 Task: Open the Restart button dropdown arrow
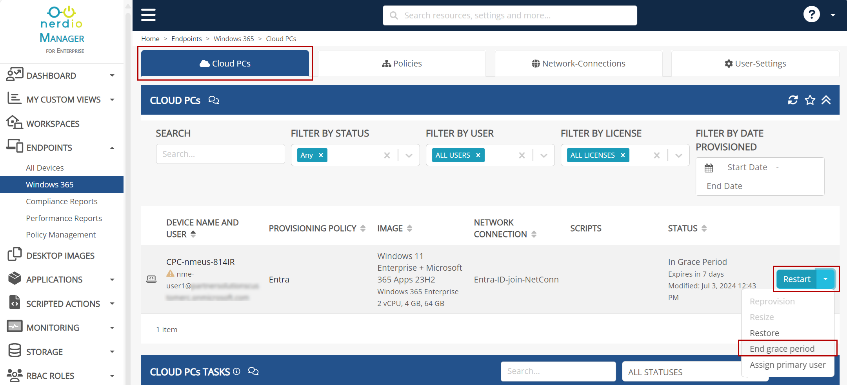pyautogui.click(x=825, y=279)
